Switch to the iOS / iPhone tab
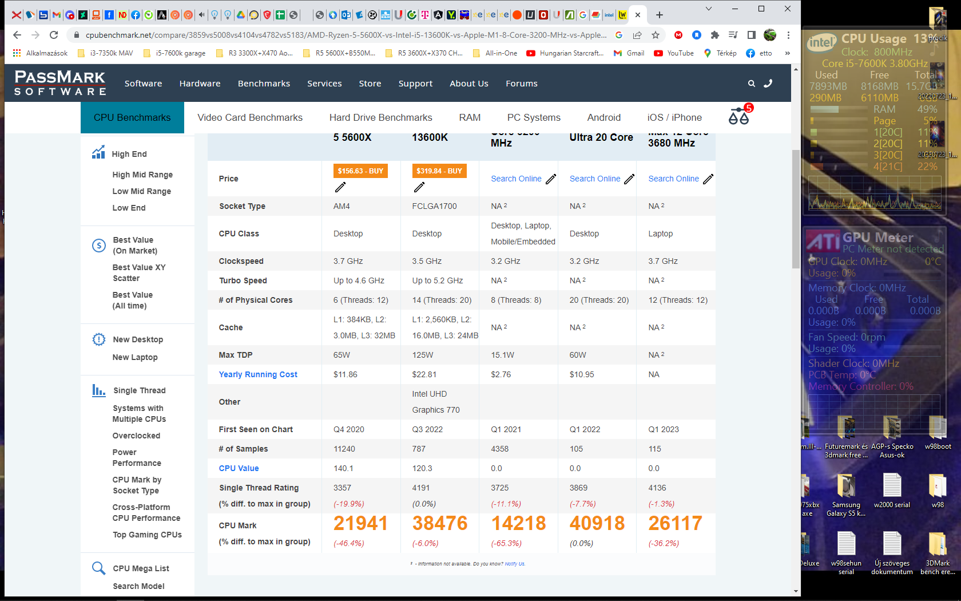This screenshot has width=961, height=601. tap(674, 117)
